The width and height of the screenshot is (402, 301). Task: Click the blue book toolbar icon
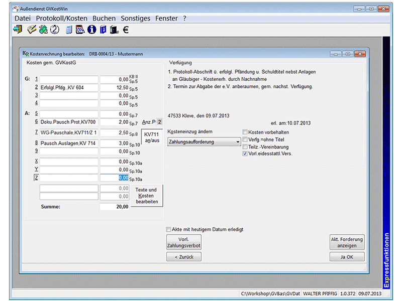click(x=103, y=30)
